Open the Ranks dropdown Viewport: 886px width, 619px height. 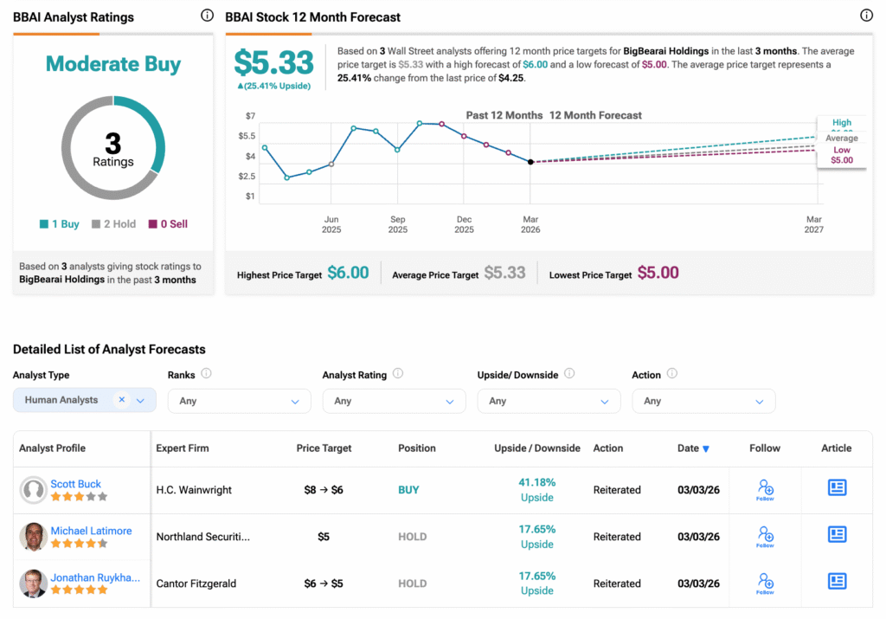pos(239,401)
